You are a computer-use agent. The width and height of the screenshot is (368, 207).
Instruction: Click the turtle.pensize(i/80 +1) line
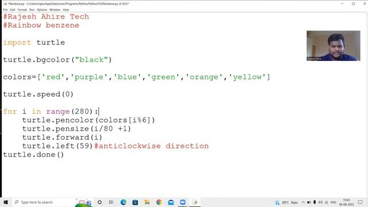coord(76,129)
